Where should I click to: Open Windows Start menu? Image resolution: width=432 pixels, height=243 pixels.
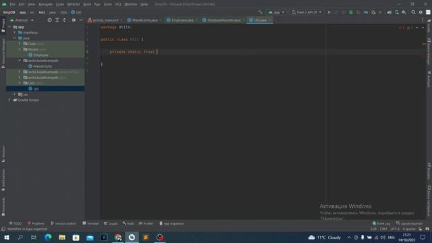point(6,237)
